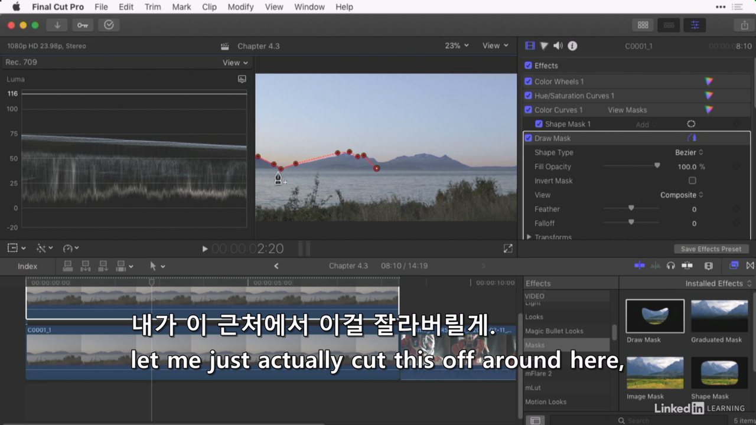Viewport: 756px width, 425px height.
Task: Open Color Curves 1 color icon
Action: (x=709, y=110)
